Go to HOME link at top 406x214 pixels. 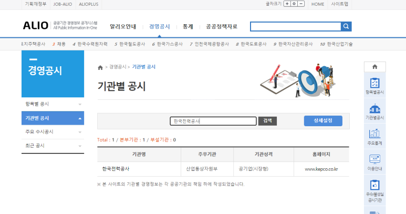tap(318, 4)
